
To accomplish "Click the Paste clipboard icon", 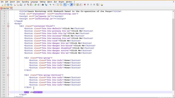I will pyautogui.click(x=31, y=5).
